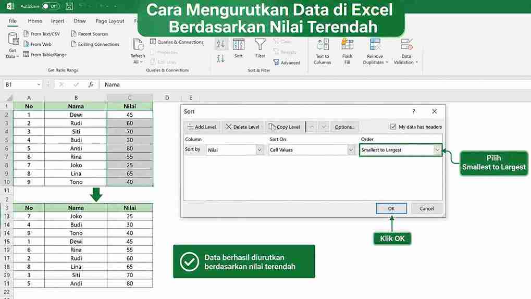Expand Data Validation dropdown arrow

tap(416, 63)
